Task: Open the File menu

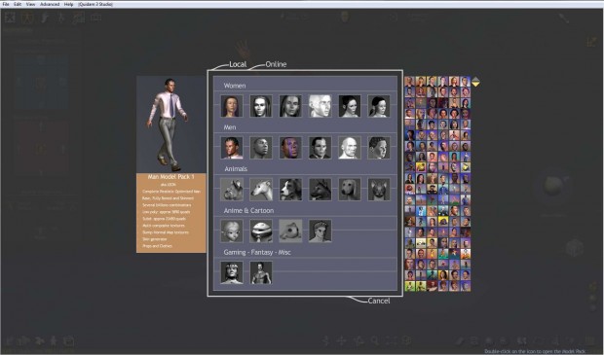Action: pos(6,4)
